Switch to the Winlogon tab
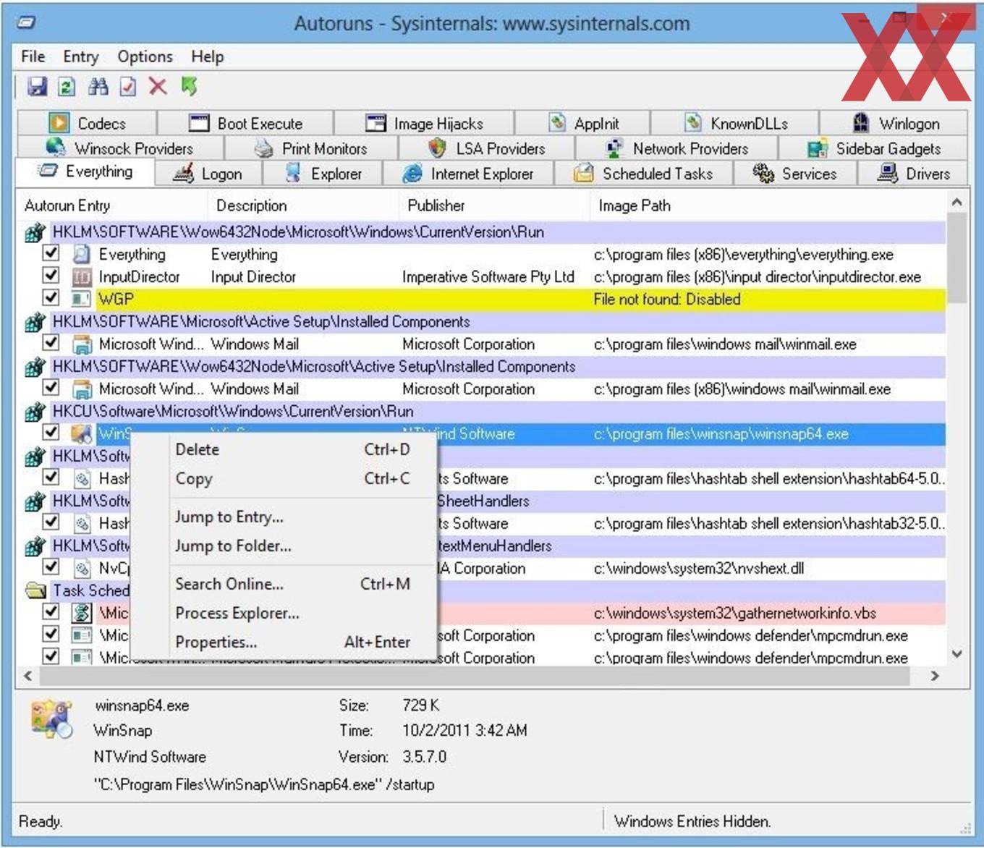 coord(894,123)
